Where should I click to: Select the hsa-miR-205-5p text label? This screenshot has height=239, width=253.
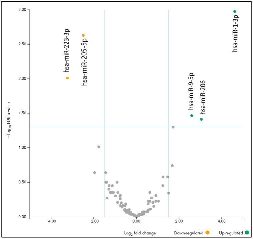pos(84,62)
